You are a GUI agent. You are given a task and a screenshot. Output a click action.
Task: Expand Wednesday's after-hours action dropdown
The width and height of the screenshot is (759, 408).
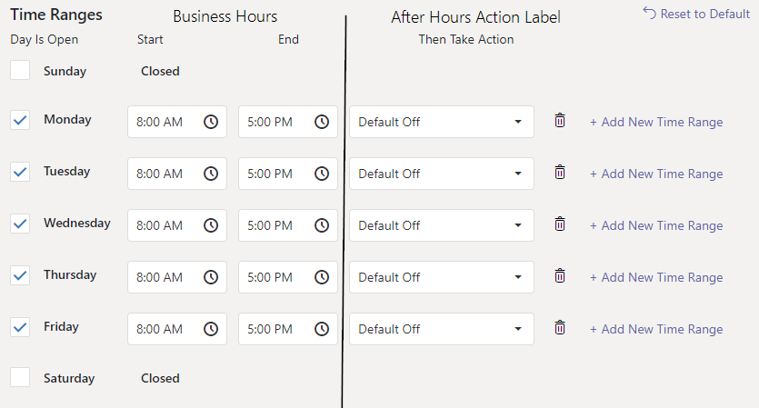[x=441, y=225]
